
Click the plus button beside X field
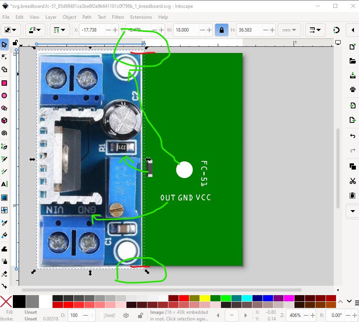[x=115, y=30]
